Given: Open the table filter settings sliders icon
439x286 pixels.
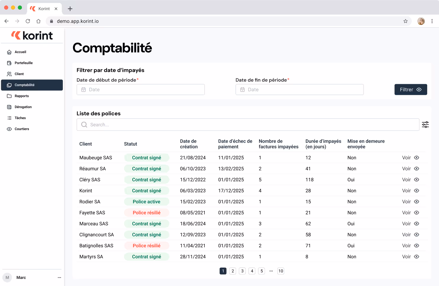Looking at the screenshot, I should (425, 125).
